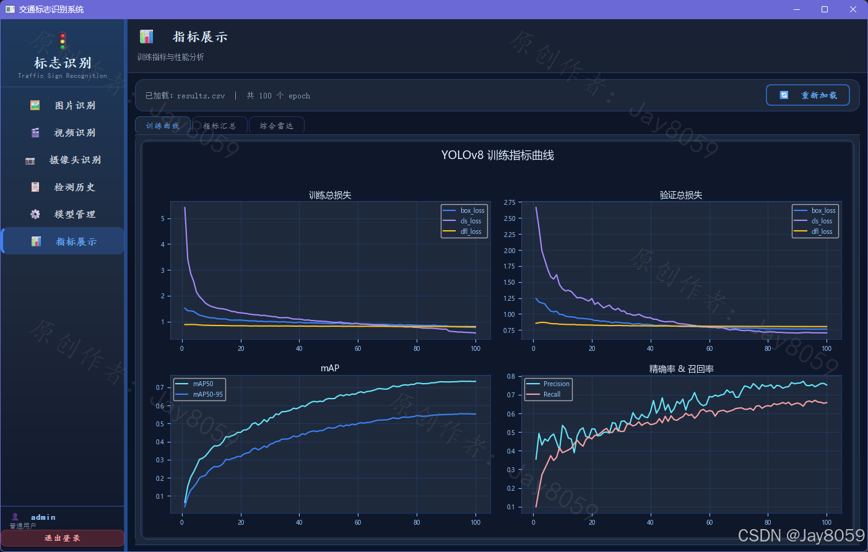The height and width of the screenshot is (552, 868).
Task: Click the 指标展示 page heading
Action: pos(200,37)
